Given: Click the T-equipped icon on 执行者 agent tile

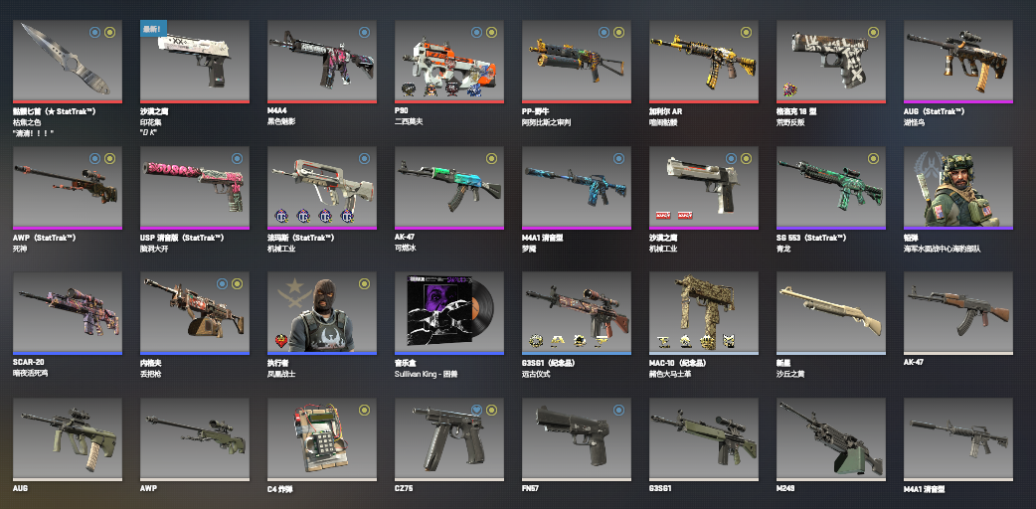Looking at the screenshot, I should (x=364, y=283).
